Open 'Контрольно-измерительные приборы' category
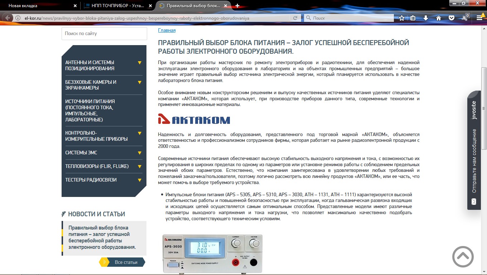Screen dimensions: 487x275 click(x=96, y=136)
